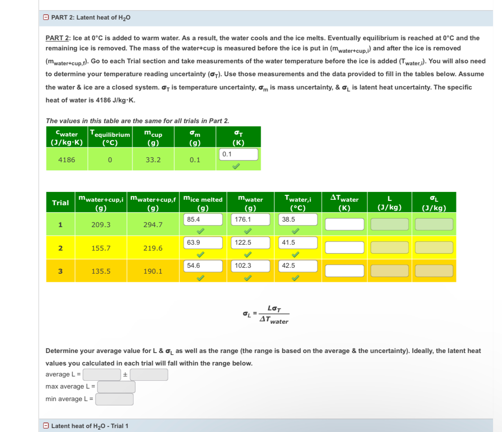Collapse the PART 2 Latent heat section
The width and height of the screenshot is (502, 432).
click(46, 18)
